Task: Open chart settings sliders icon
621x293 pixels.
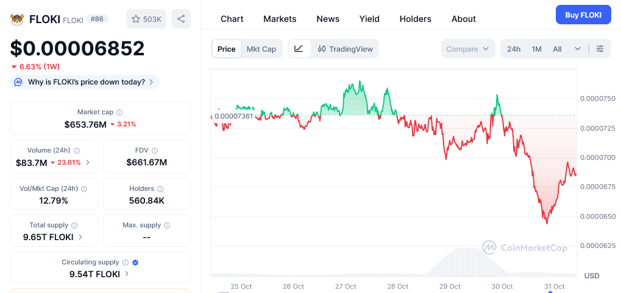Action: coord(600,49)
